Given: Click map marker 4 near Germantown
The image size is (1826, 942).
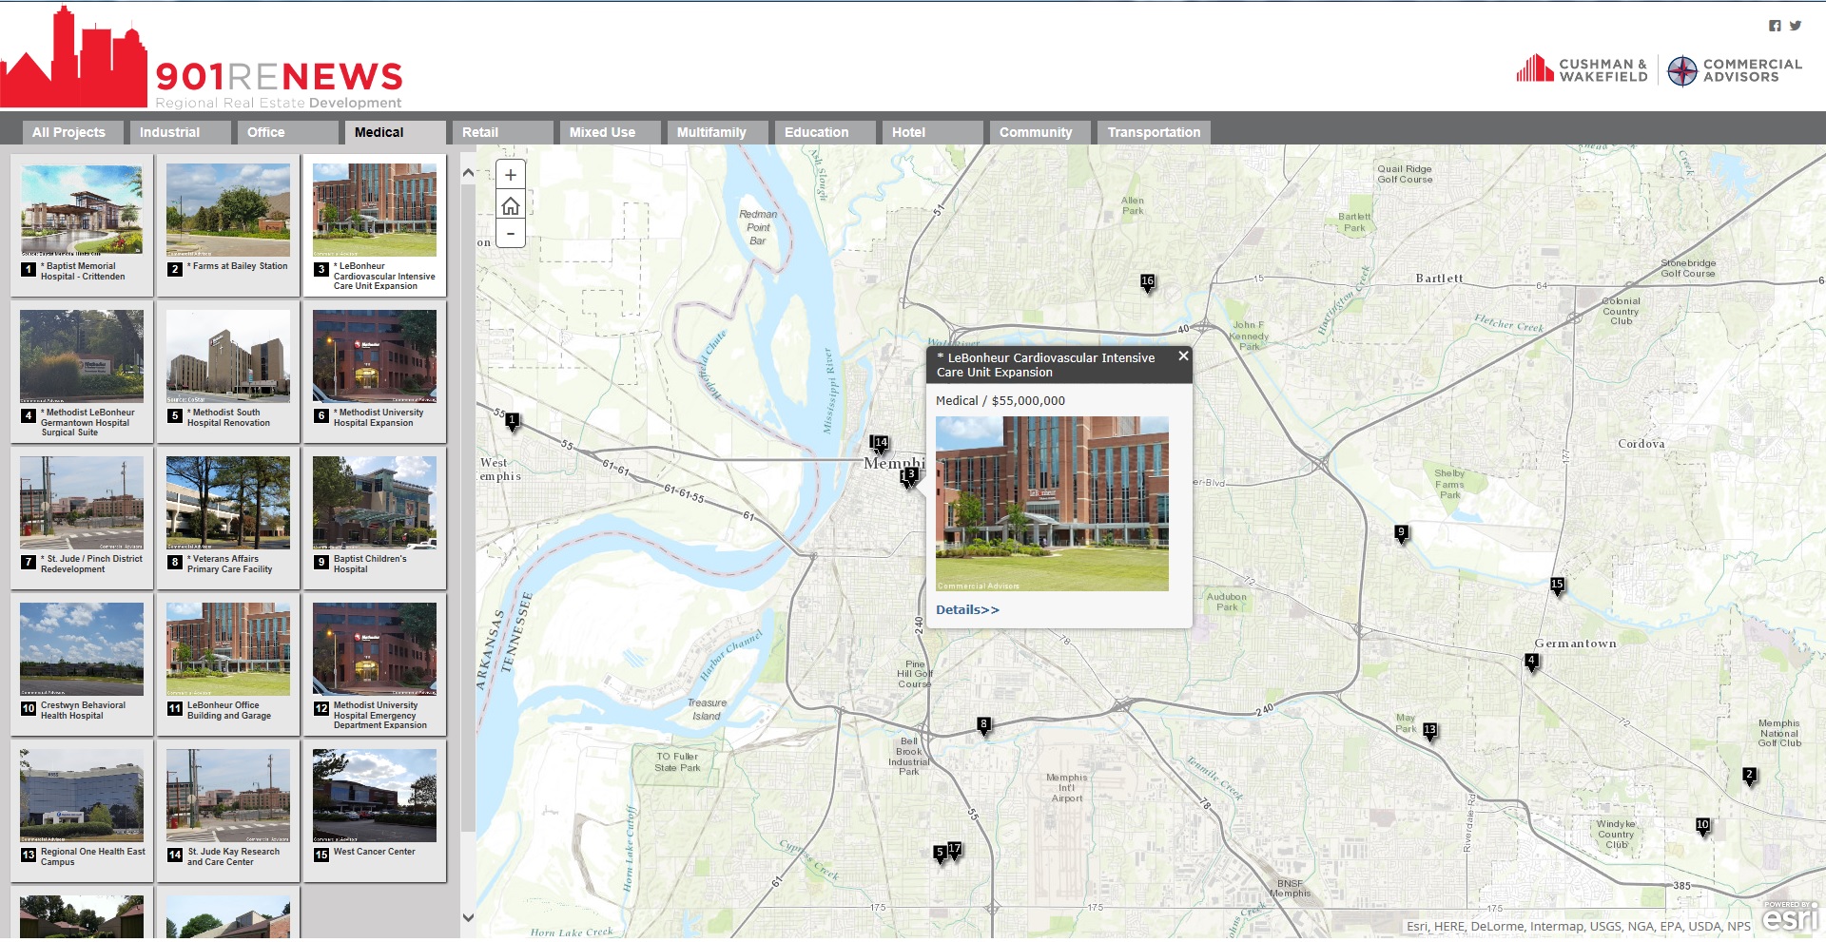Looking at the screenshot, I should pyautogui.click(x=1531, y=661).
